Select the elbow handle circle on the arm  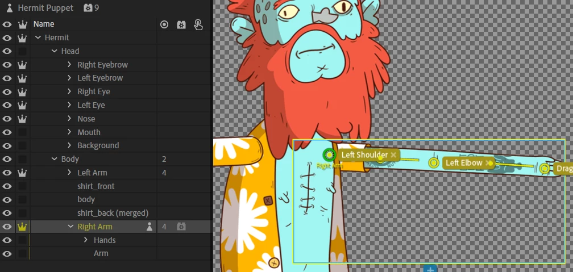[434, 162]
